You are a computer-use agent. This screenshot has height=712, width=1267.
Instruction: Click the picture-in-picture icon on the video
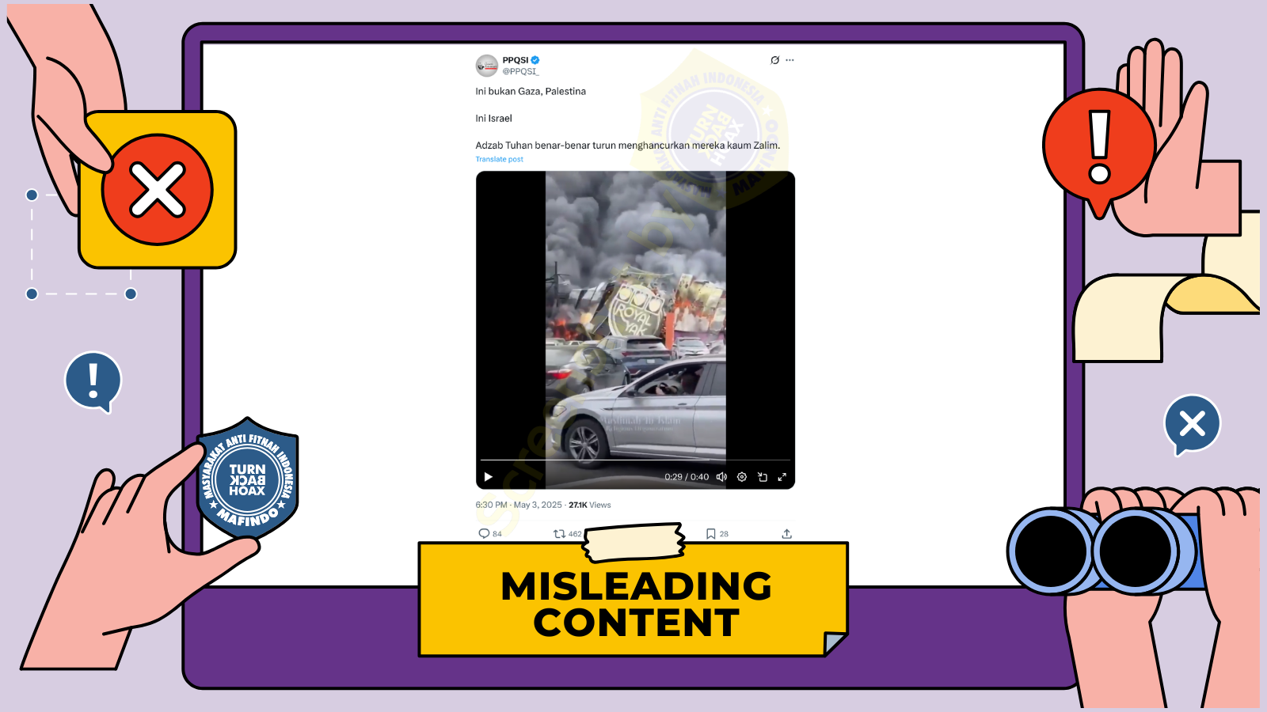(763, 477)
